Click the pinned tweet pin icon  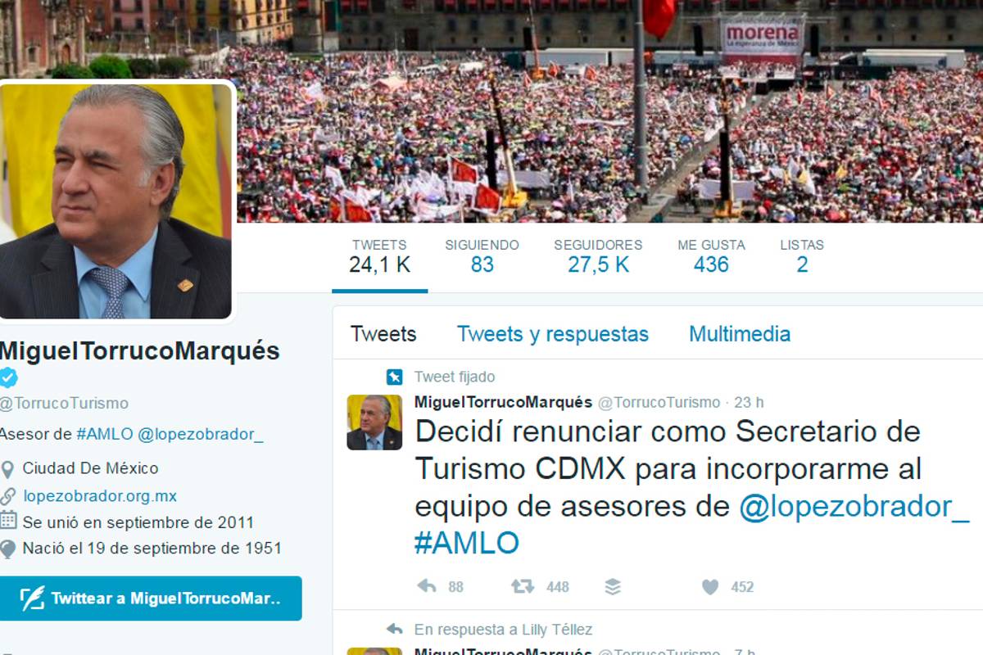395,377
